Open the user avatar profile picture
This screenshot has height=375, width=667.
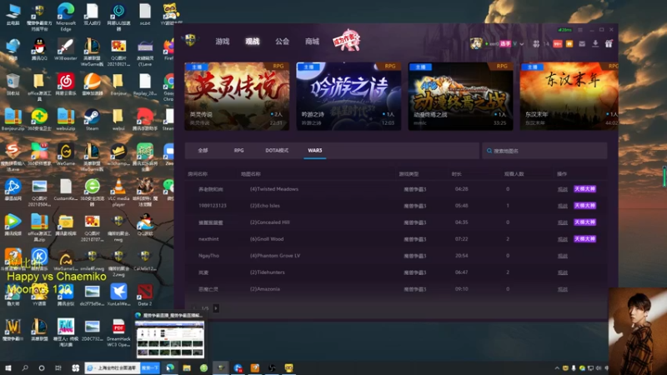pyautogui.click(x=476, y=43)
